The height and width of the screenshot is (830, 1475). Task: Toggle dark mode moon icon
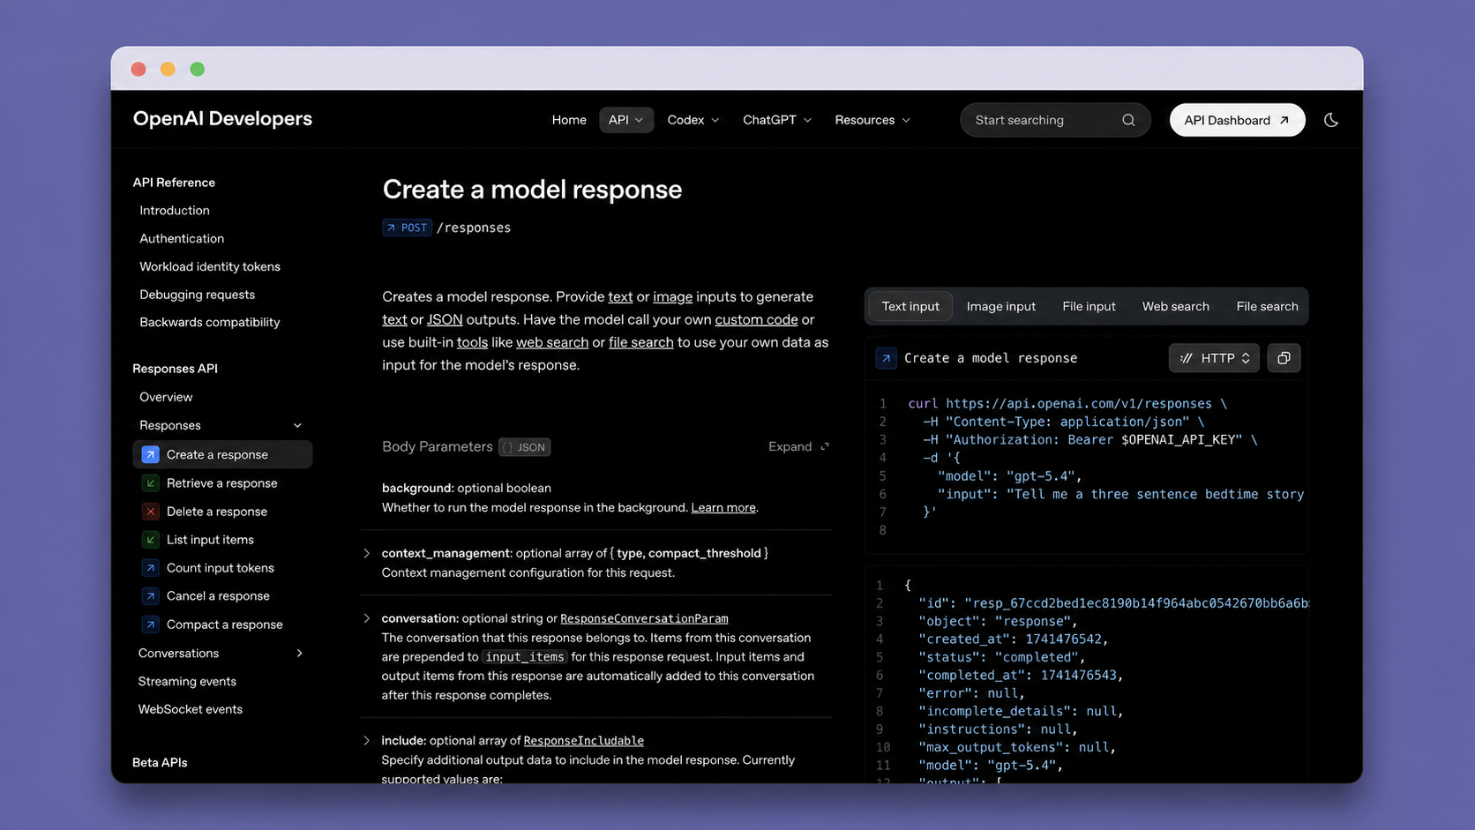click(1331, 120)
